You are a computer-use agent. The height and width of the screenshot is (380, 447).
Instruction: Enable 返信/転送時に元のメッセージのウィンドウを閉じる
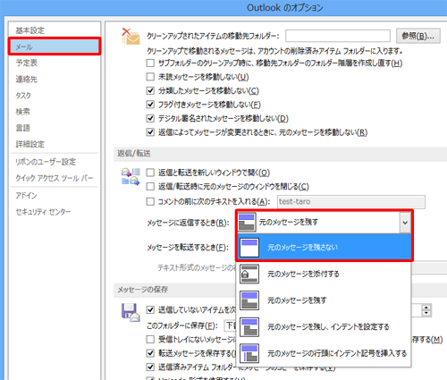click(150, 187)
